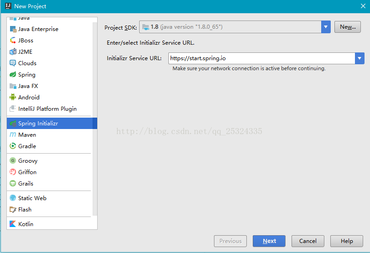Click the Java FX folder icon
The height and width of the screenshot is (253, 370).
point(13,86)
